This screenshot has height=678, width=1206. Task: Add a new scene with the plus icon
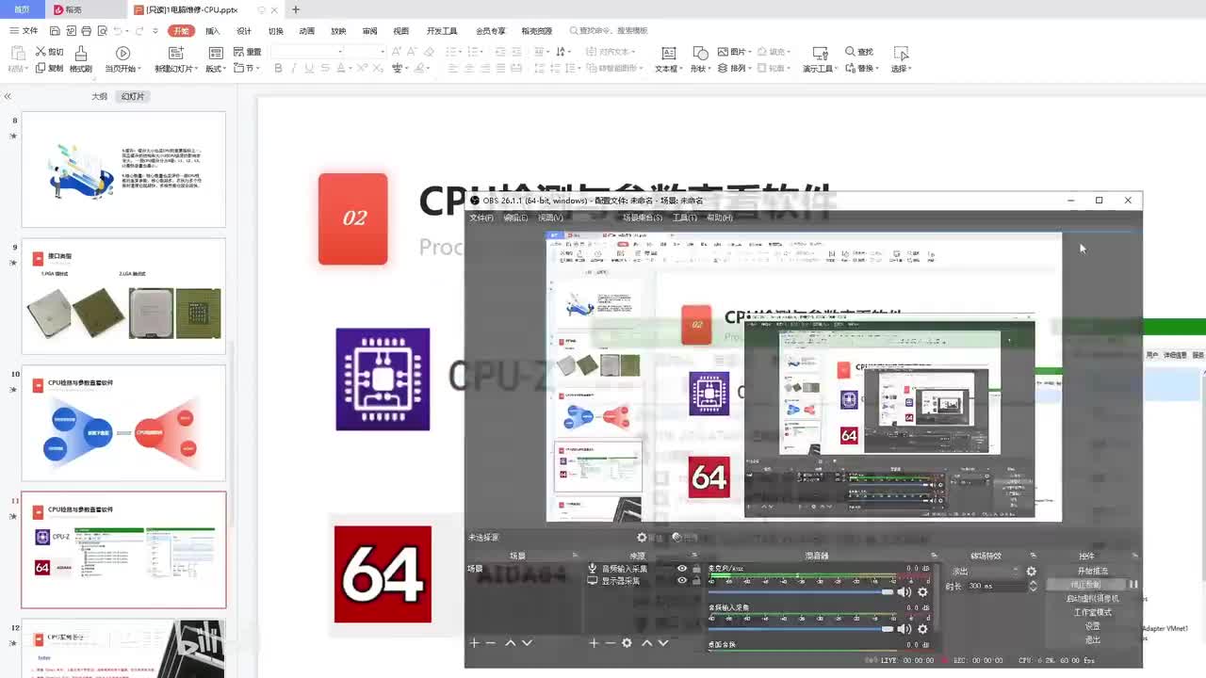(475, 643)
